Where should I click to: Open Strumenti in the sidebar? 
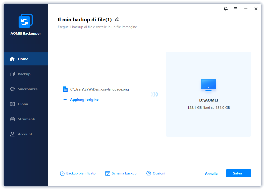click(26, 119)
